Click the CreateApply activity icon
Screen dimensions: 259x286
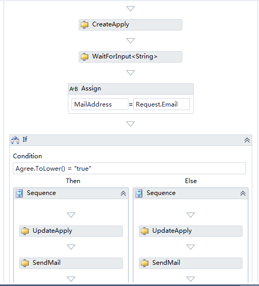tap(84, 25)
